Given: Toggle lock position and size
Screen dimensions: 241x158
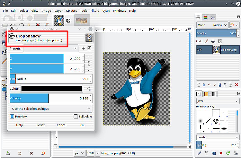Looking at the screenshot, I should (213, 41).
